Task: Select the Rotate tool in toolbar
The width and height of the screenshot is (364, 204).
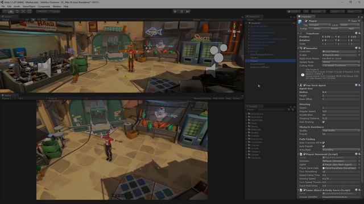Action: coord(17,11)
